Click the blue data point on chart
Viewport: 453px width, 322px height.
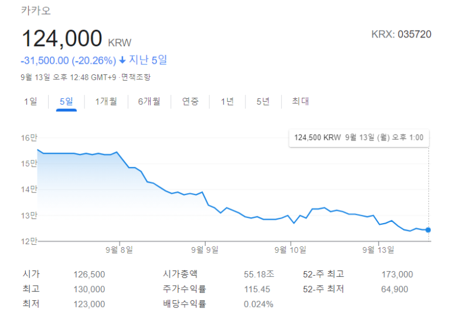click(x=428, y=230)
